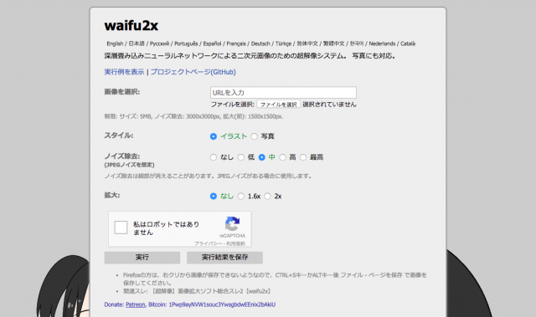Switch language to Русский
The image size is (536, 317).
click(159, 43)
